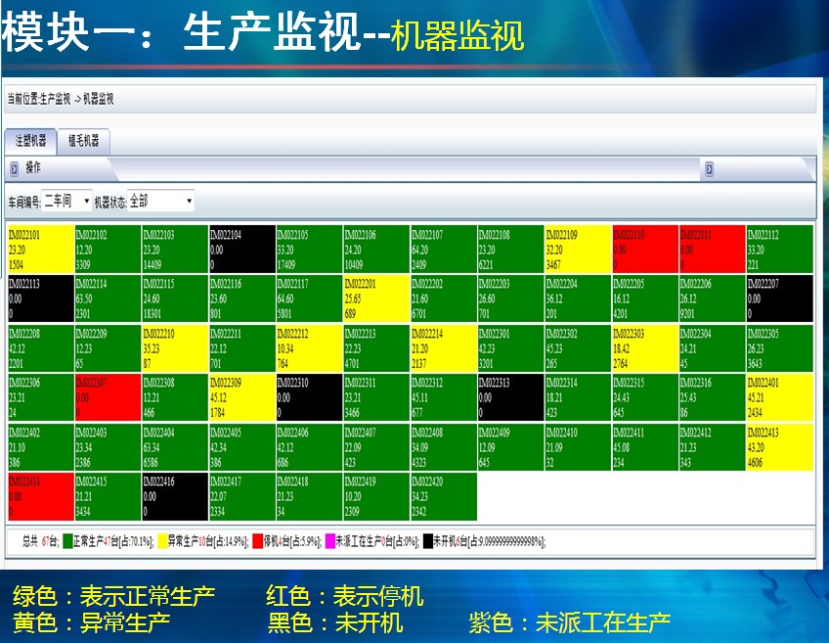Select yellow machine tile IM022101

[x=40, y=250]
